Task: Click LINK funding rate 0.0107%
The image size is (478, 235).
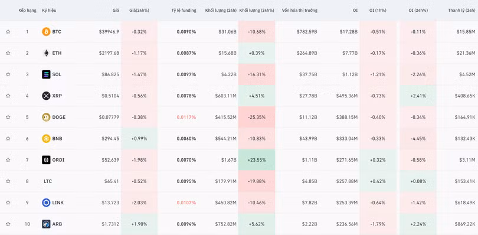Action: click(186, 203)
